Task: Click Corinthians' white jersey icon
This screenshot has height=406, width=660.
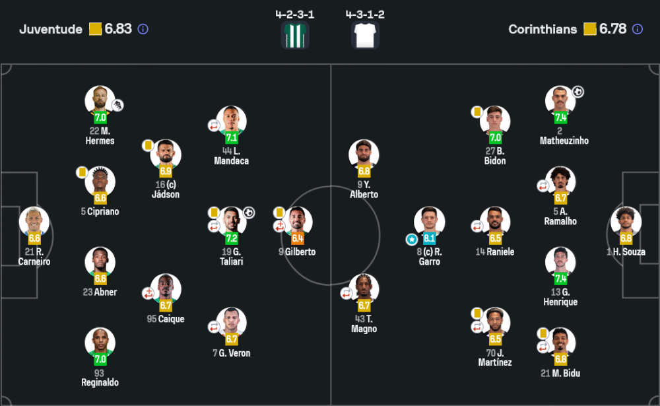Action: tap(365, 35)
